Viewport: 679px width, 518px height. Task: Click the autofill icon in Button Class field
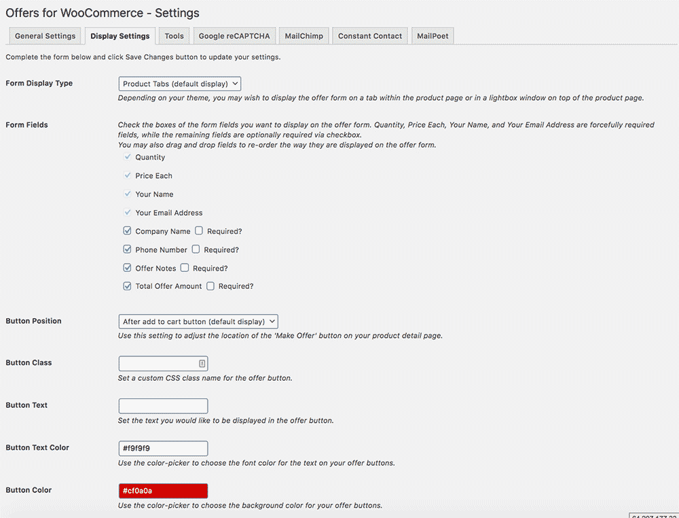tap(202, 364)
